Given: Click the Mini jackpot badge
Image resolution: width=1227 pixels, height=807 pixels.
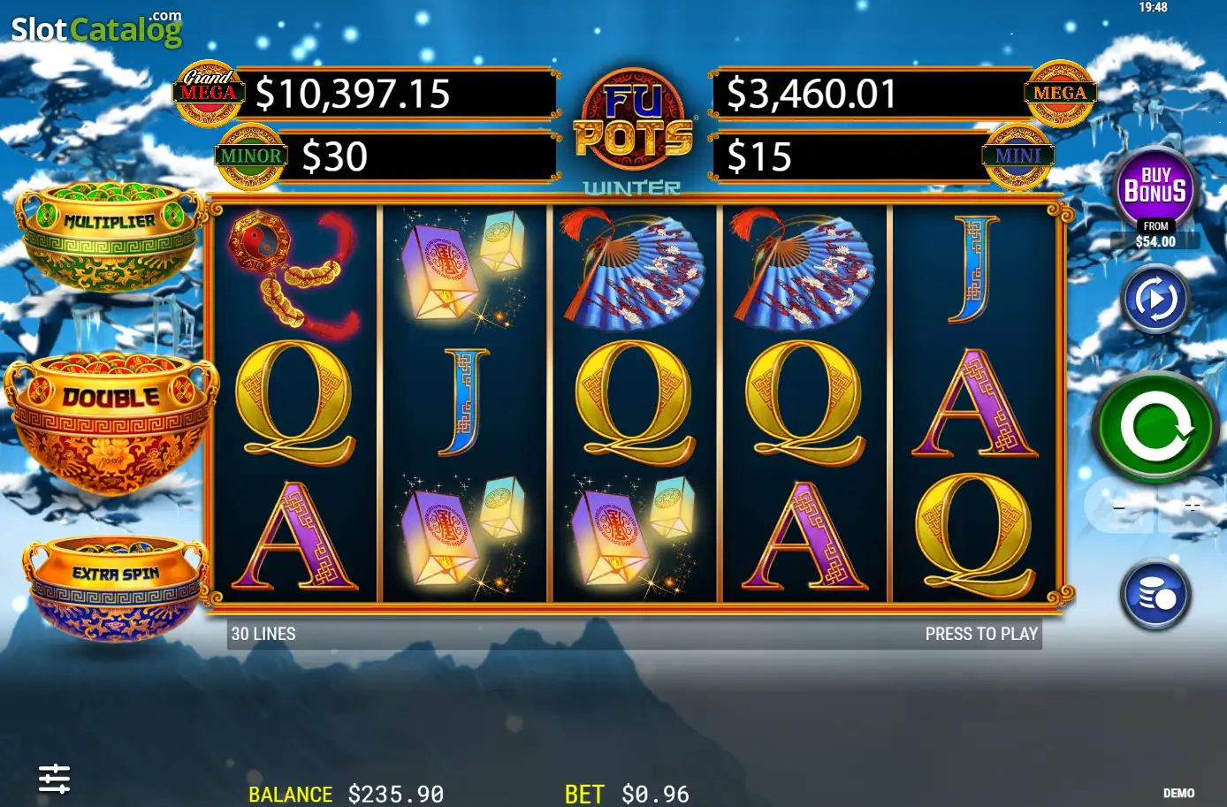Looking at the screenshot, I should pyautogui.click(x=1018, y=156).
